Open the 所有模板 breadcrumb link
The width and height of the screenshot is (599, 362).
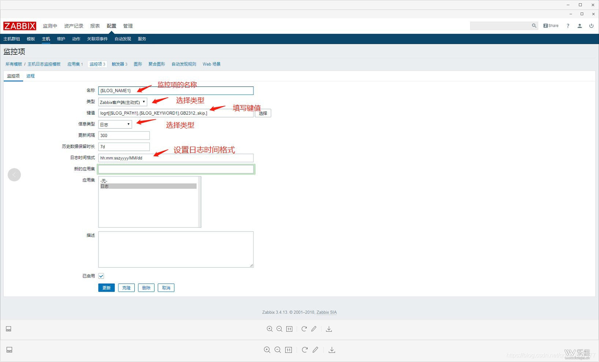click(14, 64)
